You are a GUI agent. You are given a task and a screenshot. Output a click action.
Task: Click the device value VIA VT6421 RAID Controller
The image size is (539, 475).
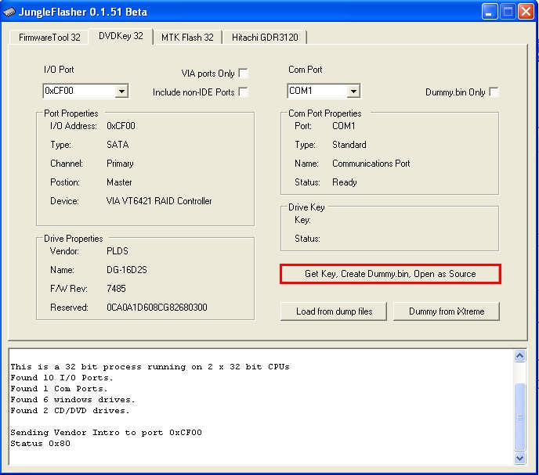159,201
